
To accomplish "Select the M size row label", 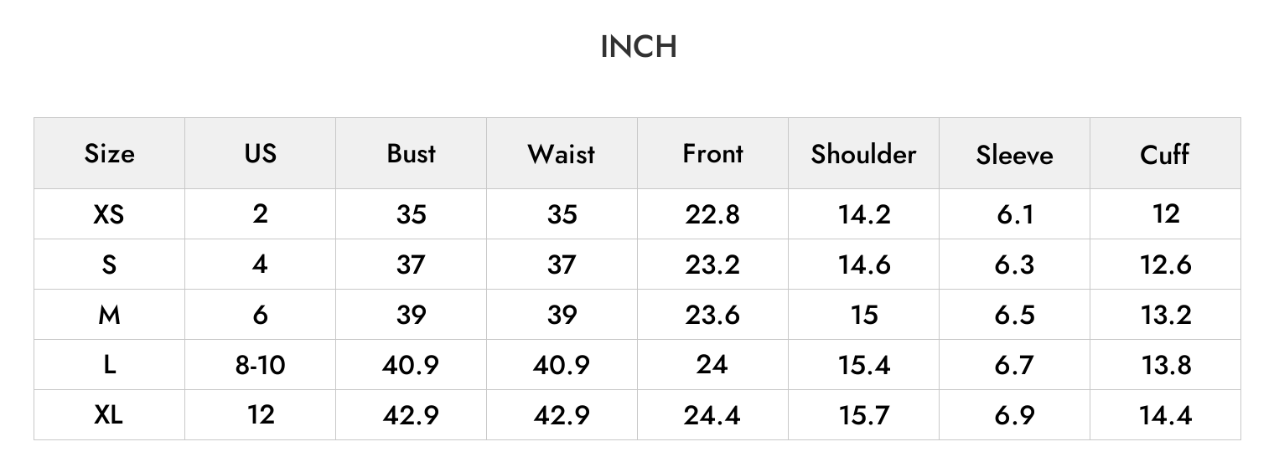I will coord(109,315).
